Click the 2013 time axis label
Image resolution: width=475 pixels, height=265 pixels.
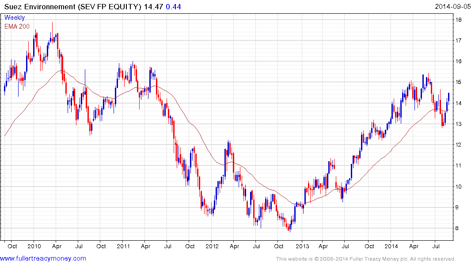click(x=302, y=246)
